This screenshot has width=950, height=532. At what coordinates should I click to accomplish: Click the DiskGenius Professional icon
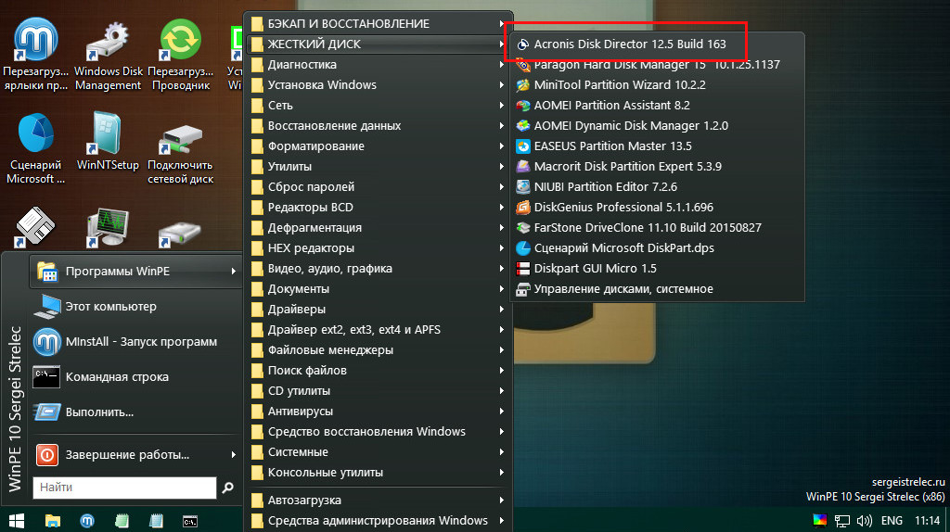point(523,208)
